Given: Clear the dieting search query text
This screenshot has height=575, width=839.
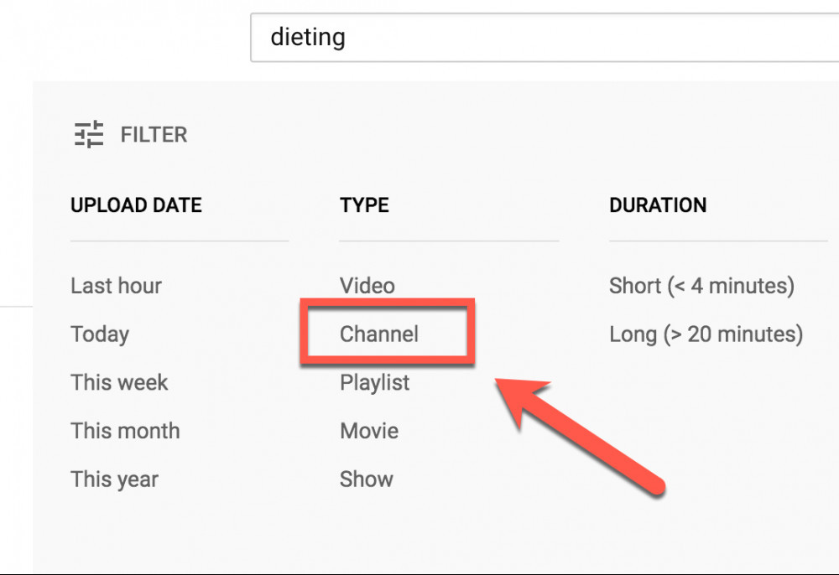Looking at the screenshot, I should click(307, 38).
